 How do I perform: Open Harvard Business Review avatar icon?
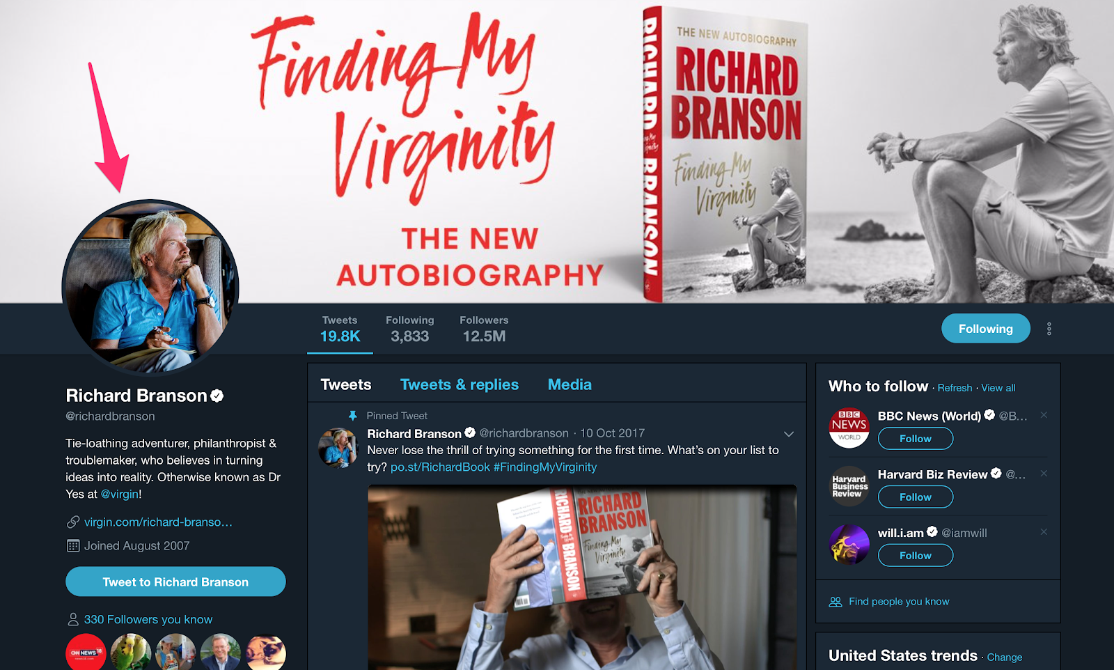(x=849, y=486)
